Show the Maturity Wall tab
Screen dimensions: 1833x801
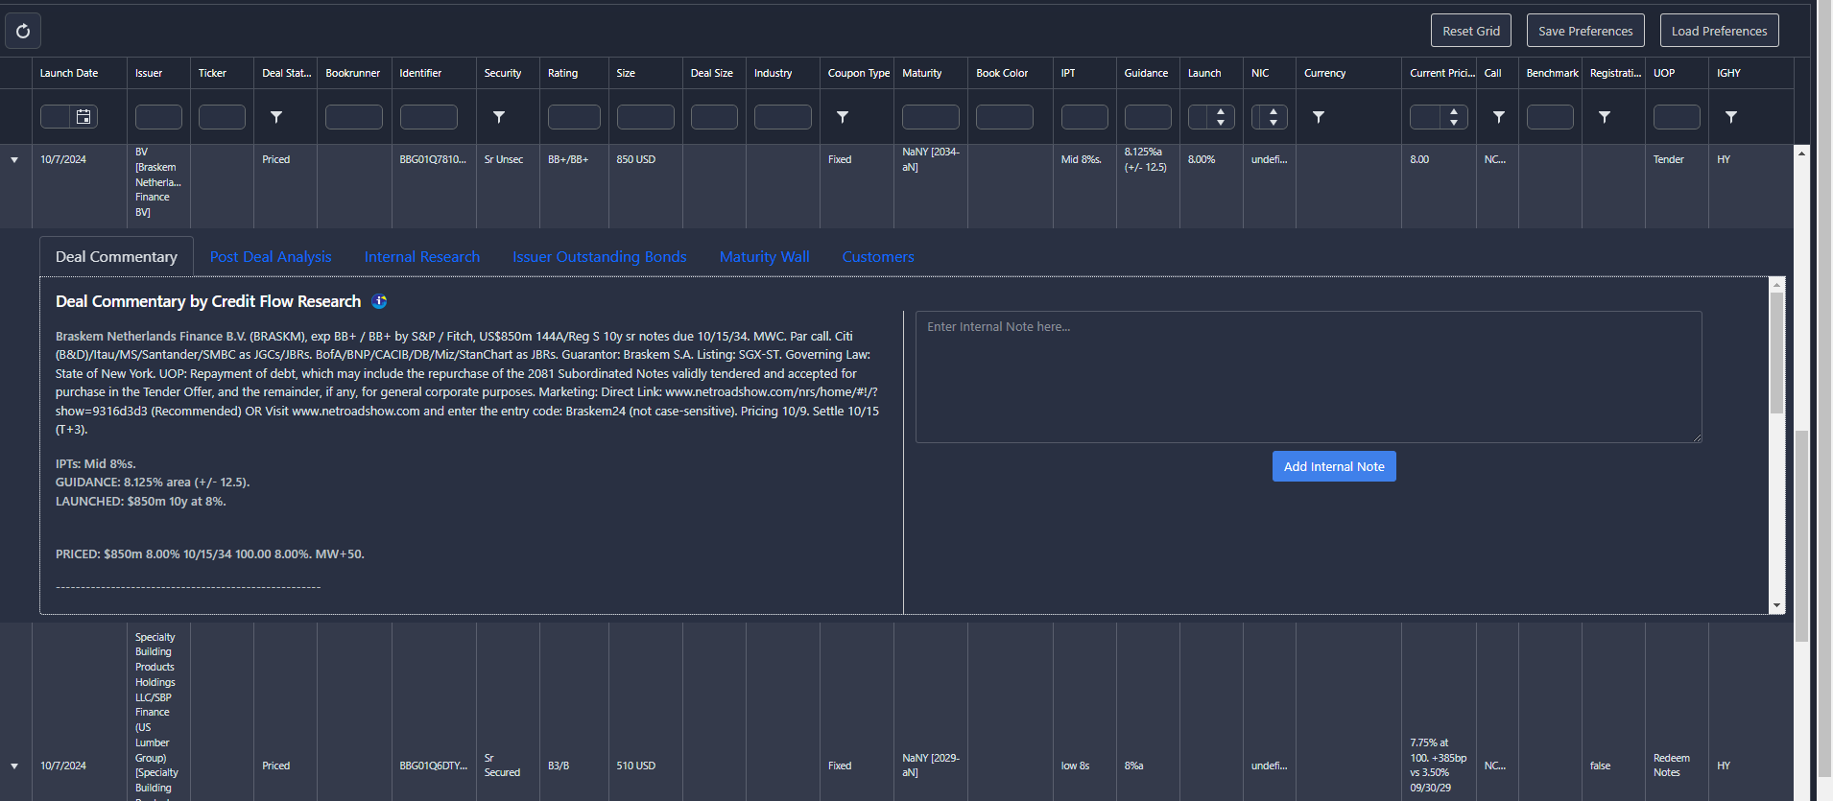765,257
